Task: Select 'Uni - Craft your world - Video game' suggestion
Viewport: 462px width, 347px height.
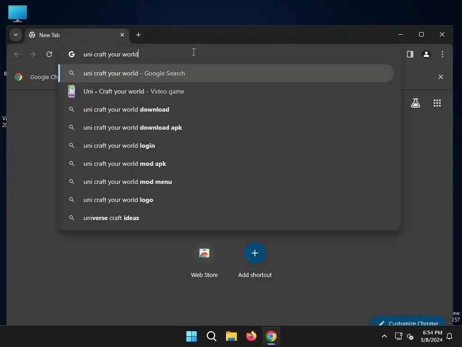Action: [x=226, y=91]
